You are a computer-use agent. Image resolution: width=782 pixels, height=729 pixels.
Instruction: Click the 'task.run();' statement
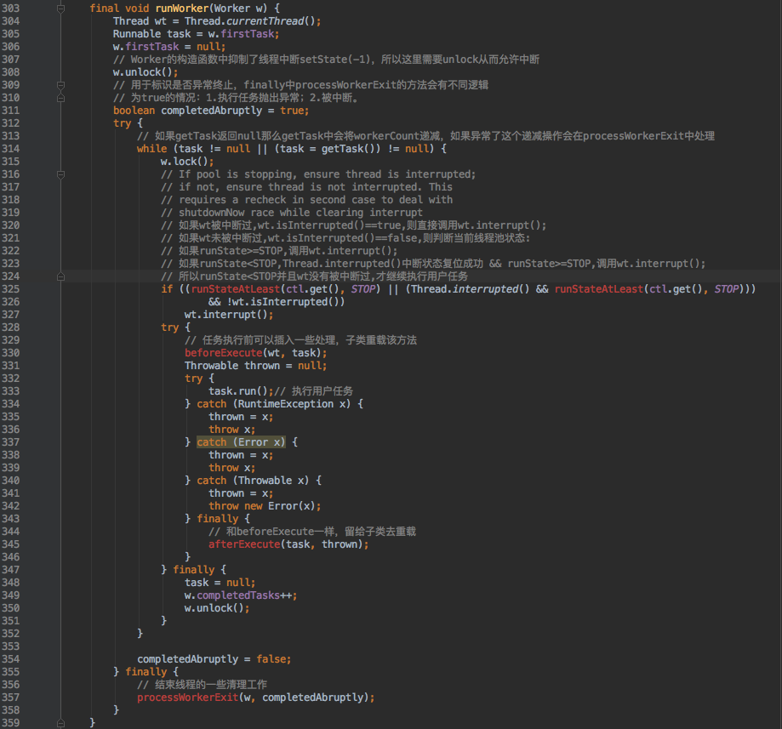(241, 391)
